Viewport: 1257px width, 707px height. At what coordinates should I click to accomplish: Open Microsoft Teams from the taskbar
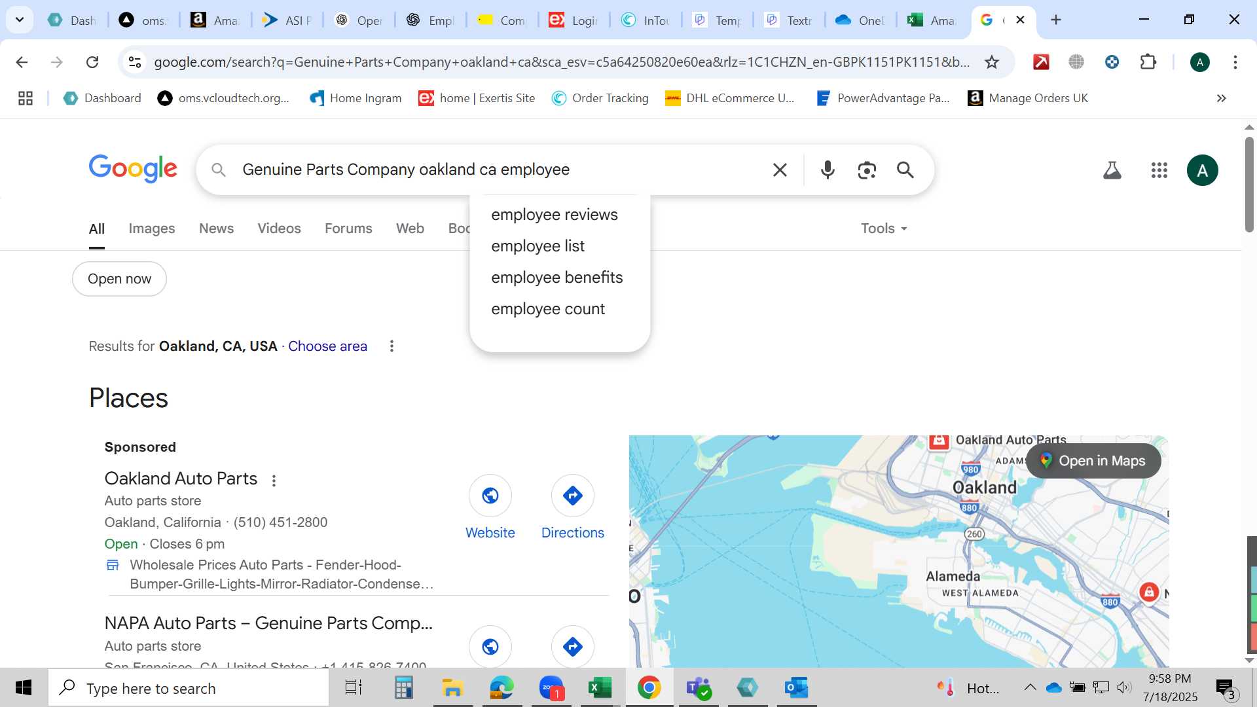pyautogui.click(x=699, y=688)
